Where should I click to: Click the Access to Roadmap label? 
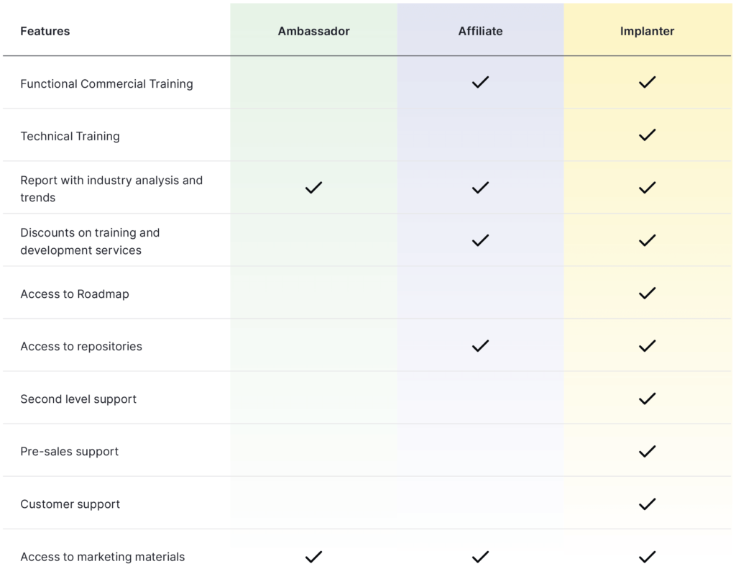point(75,294)
